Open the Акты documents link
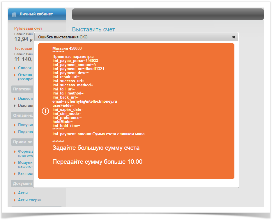The height and width of the screenshot is (221, 274). tap(23, 193)
